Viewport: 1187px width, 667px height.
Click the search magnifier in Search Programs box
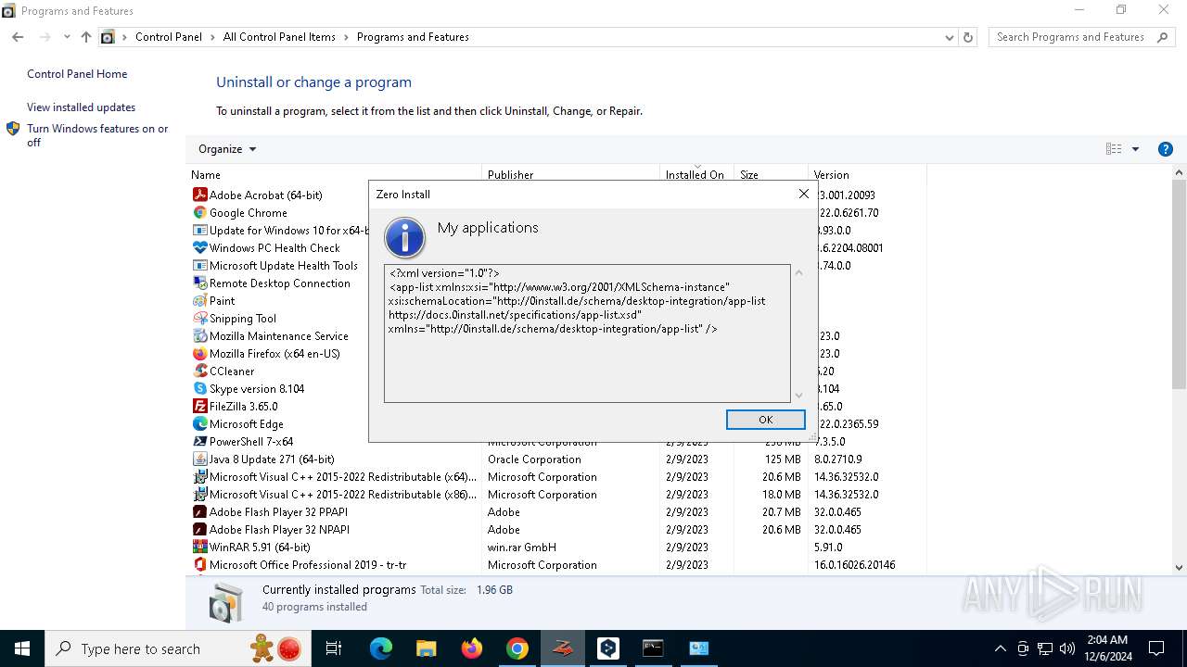pos(1164,37)
